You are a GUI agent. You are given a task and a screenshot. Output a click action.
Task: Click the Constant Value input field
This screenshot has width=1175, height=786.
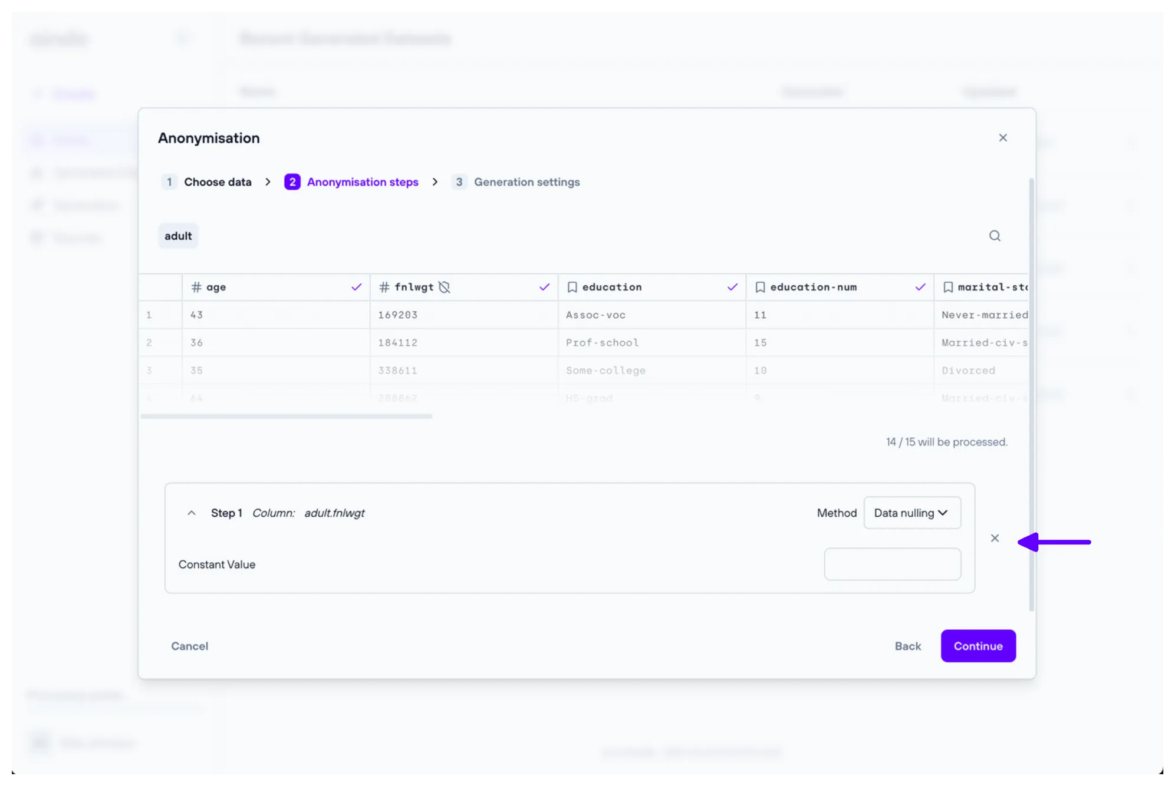pos(892,564)
